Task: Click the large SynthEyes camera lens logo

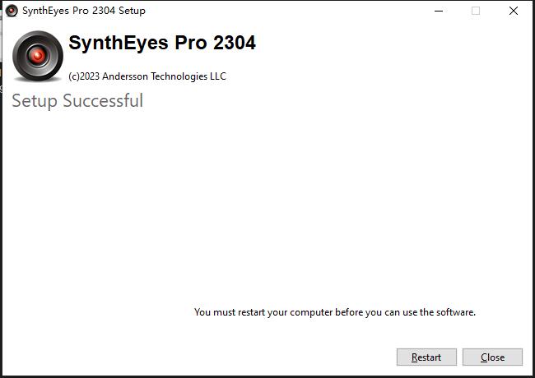Action: pos(38,56)
